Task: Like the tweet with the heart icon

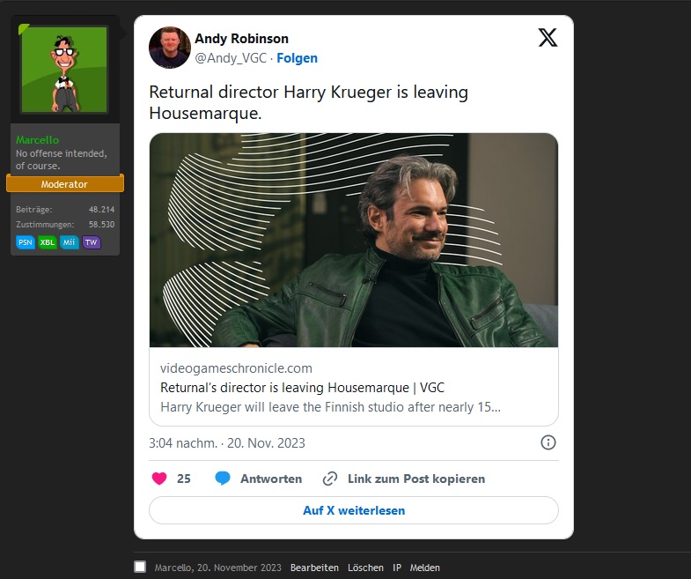Action: (159, 479)
